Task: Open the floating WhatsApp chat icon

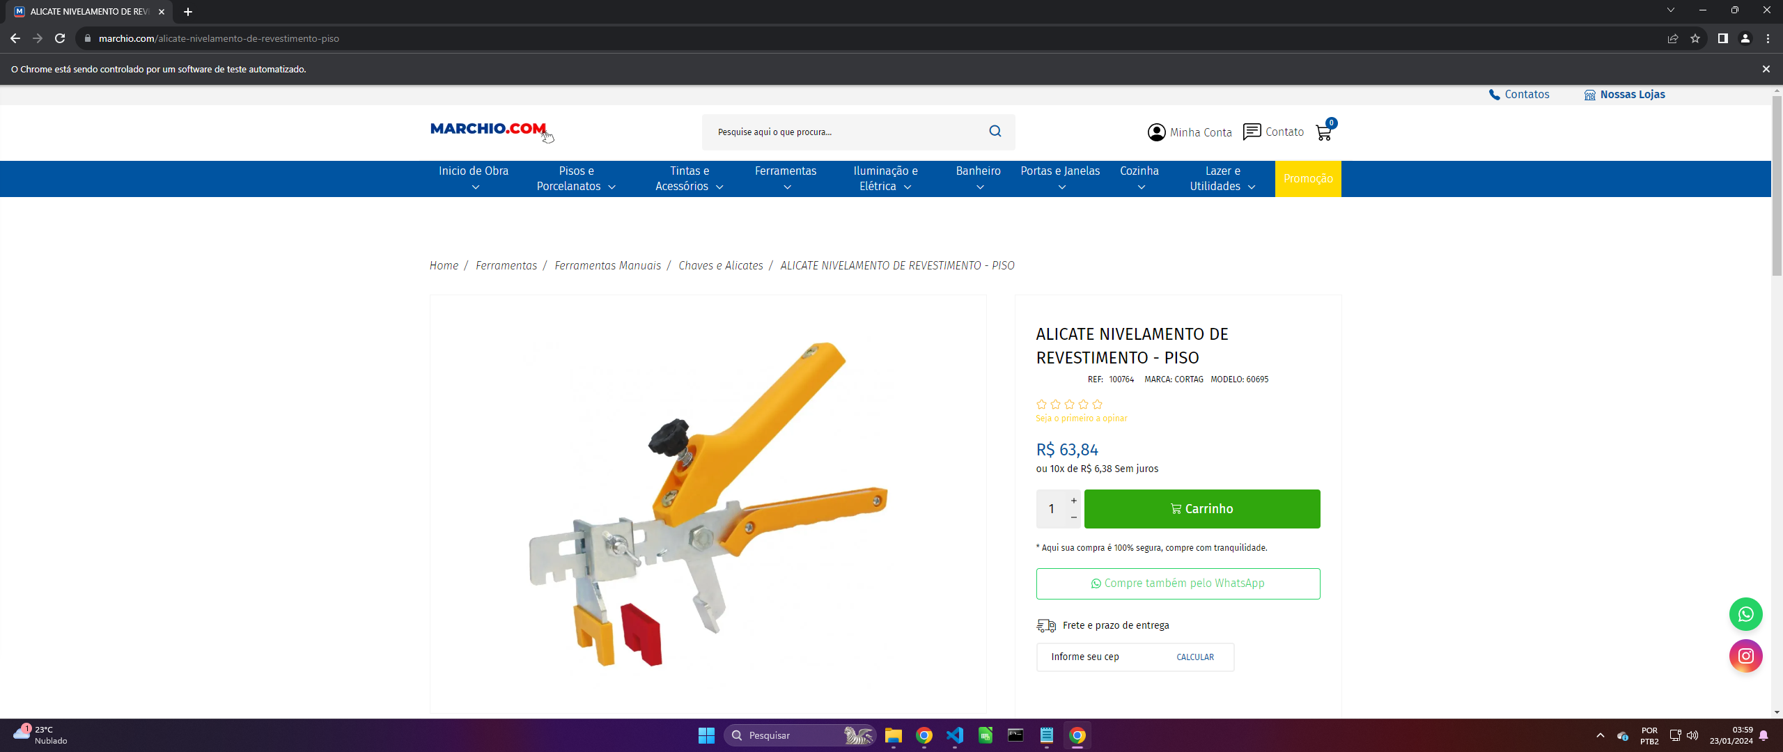Action: (x=1745, y=614)
